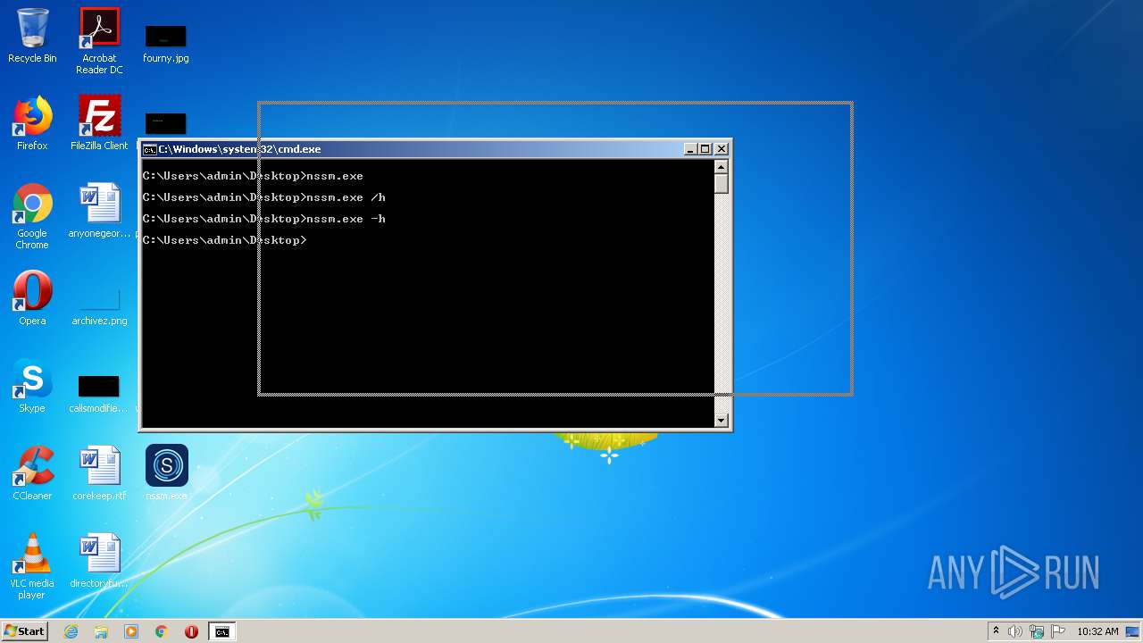This screenshot has width=1143, height=643.
Task: Select the Google Chrome desktop shortcut
Action: click(32, 216)
